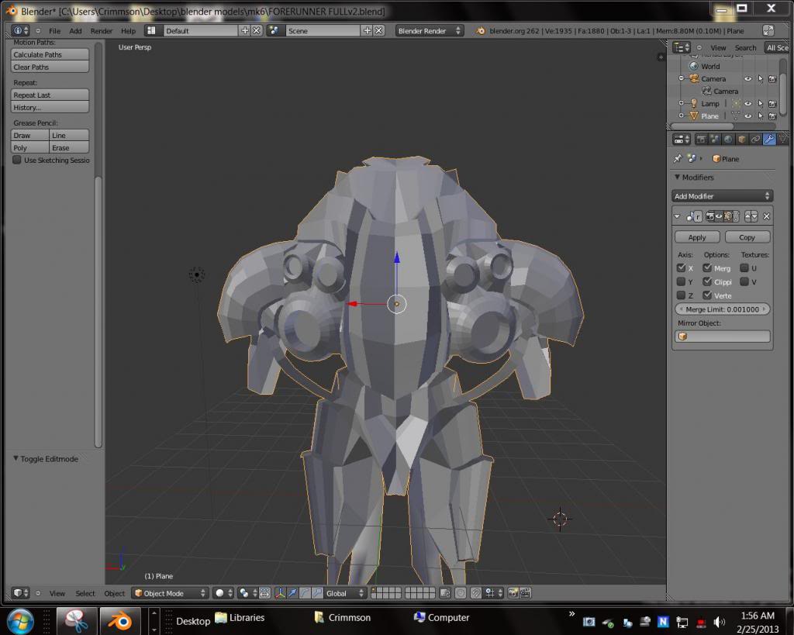Viewport: 794px width, 635px height.
Task: Click the Calculate Paths button
Action: (50, 55)
